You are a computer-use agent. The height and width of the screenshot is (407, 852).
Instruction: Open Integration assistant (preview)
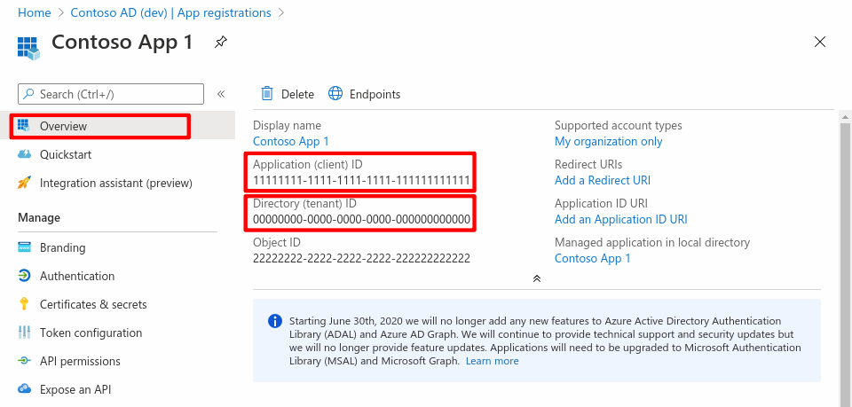115,183
